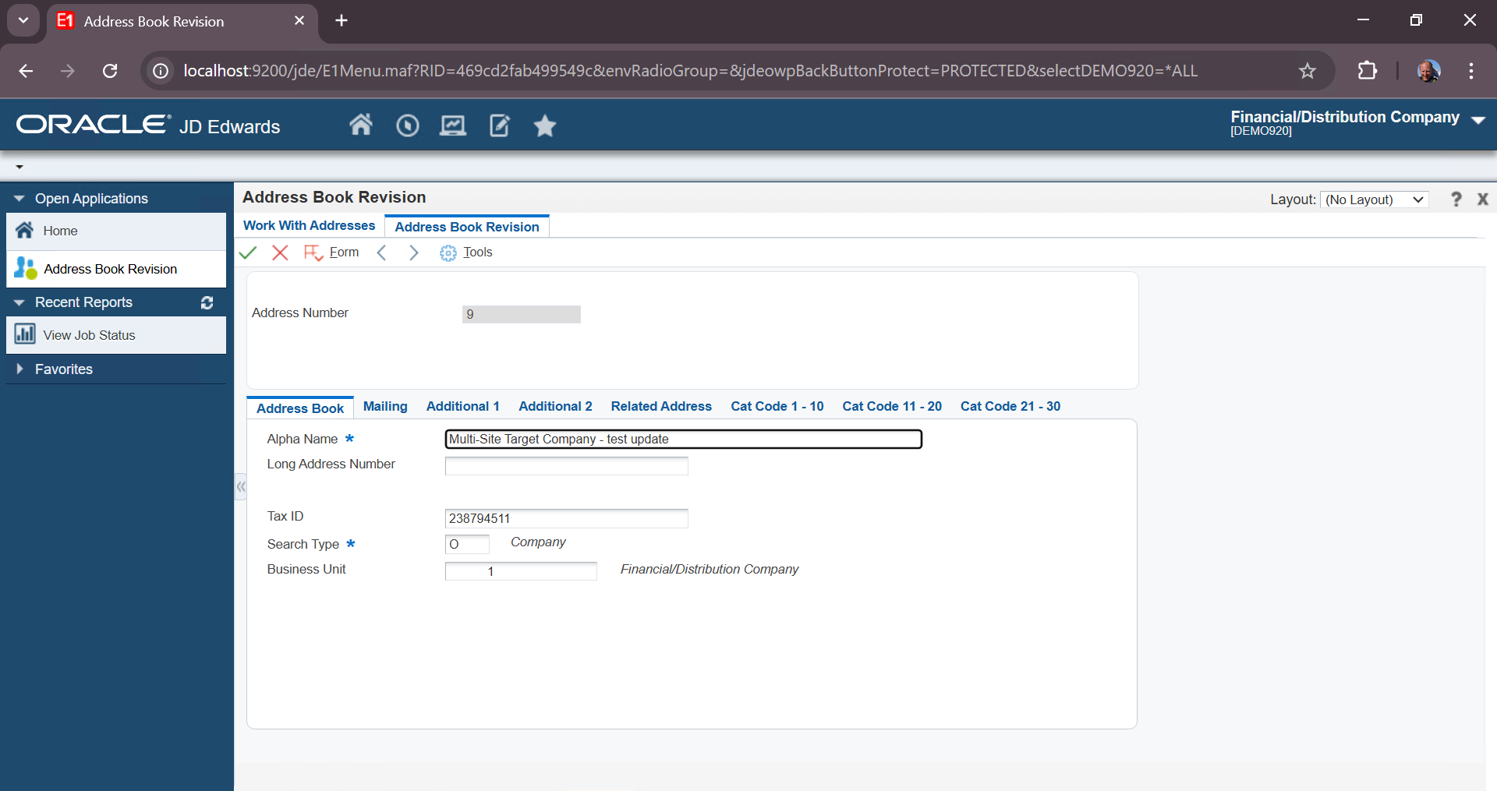Expand the Favorites section

click(19, 369)
